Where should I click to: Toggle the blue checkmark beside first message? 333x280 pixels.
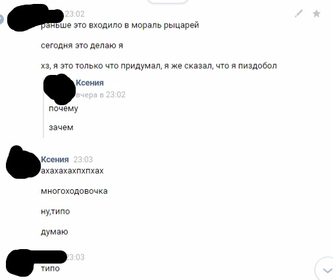pyautogui.click(x=1, y=19)
